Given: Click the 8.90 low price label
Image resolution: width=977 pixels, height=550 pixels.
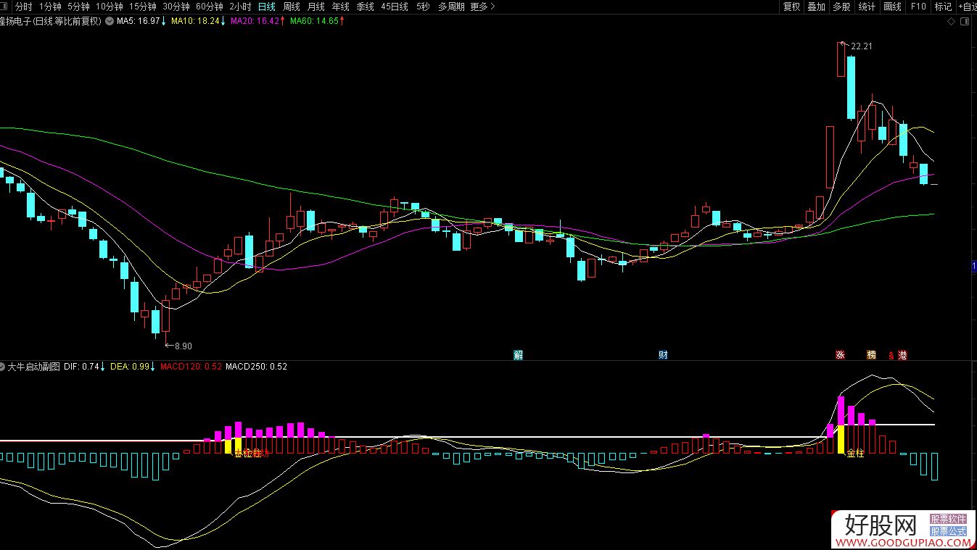Looking at the screenshot, I should (x=184, y=346).
